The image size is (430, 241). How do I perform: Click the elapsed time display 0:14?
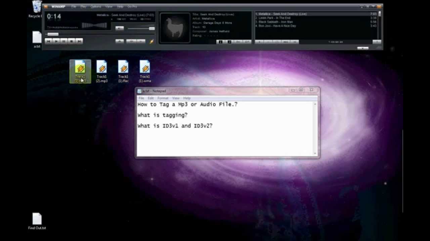pyautogui.click(x=54, y=16)
